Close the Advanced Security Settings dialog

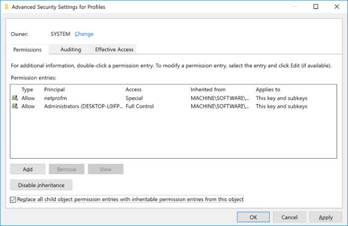tap(337, 6)
